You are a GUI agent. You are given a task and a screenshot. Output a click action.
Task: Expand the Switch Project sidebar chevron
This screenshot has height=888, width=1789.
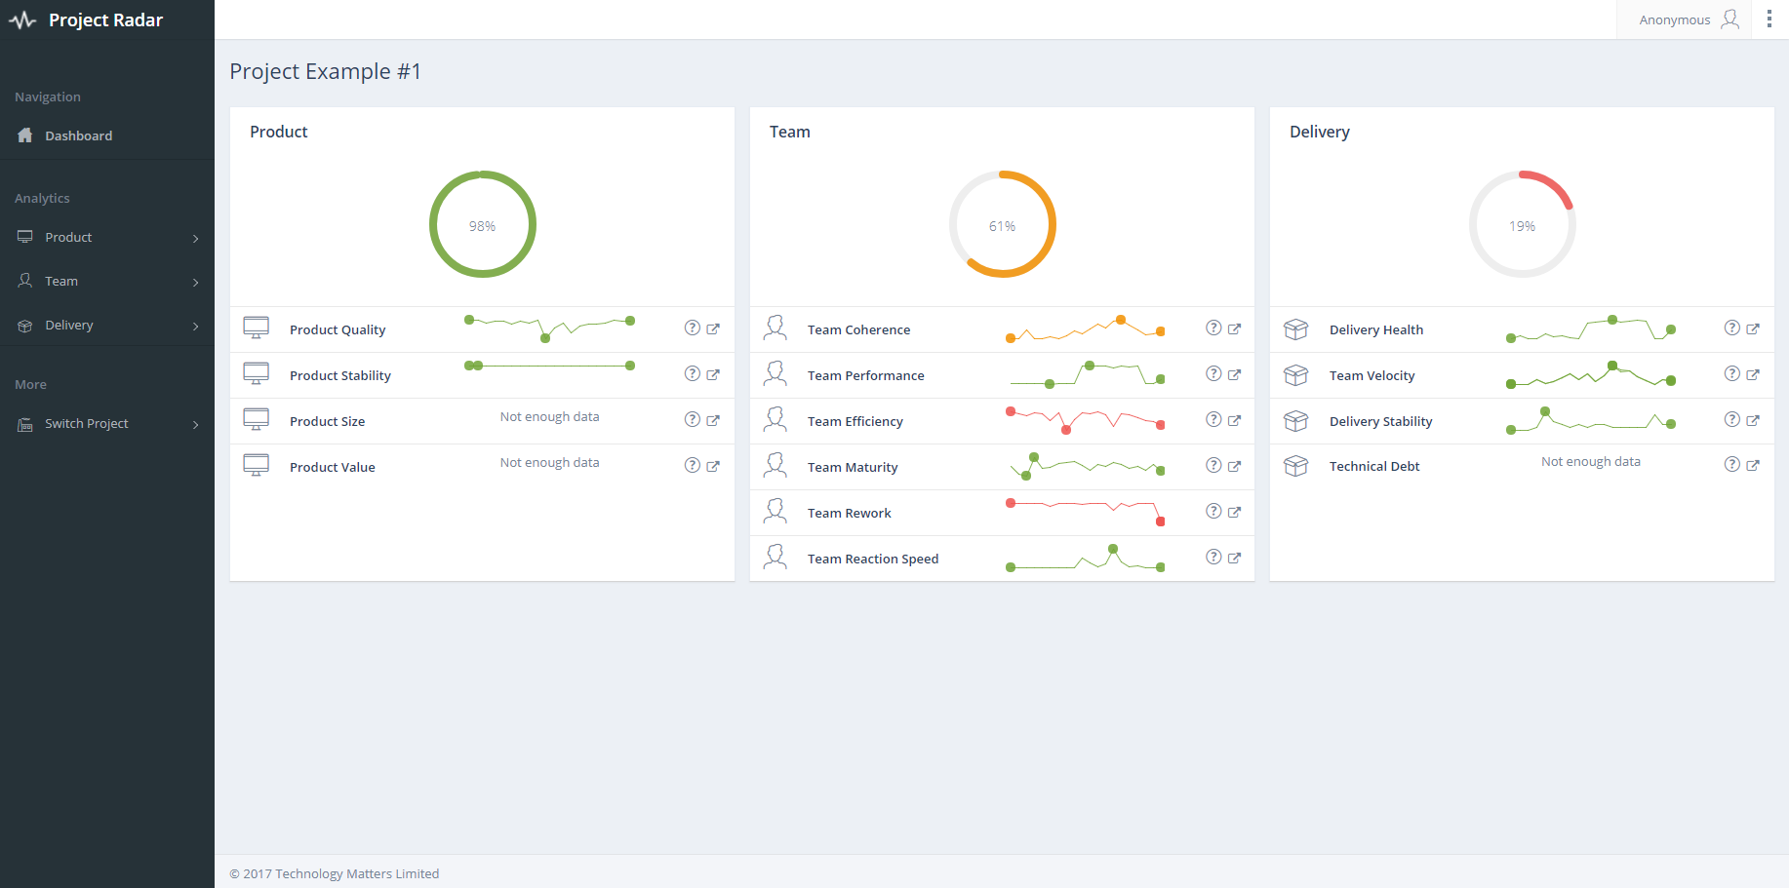coord(196,425)
